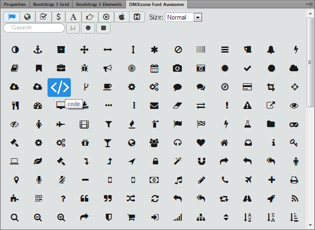Click the circle shape button beside search
Image resolution: width=315 pixels, height=230 pixels.
click(88, 28)
